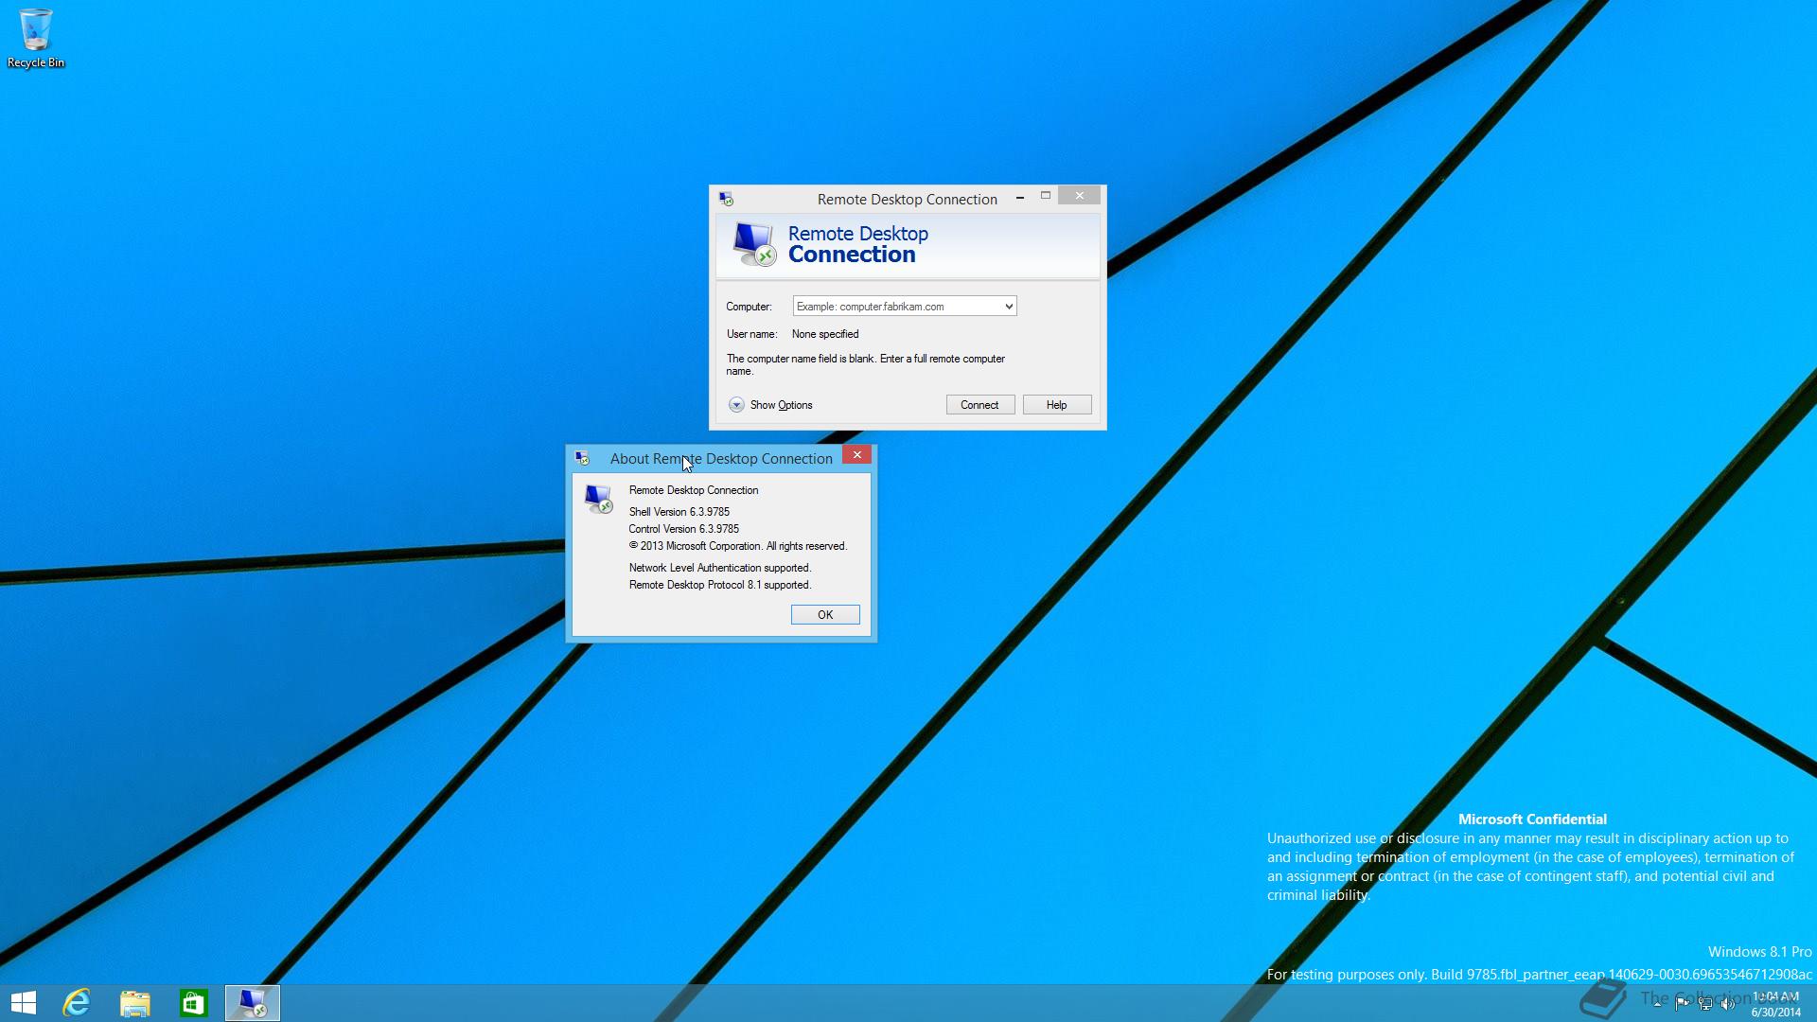Open the volume speaker tray icon
The width and height of the screenshot is (1817, 1022).
(x=1727, y=1004)
